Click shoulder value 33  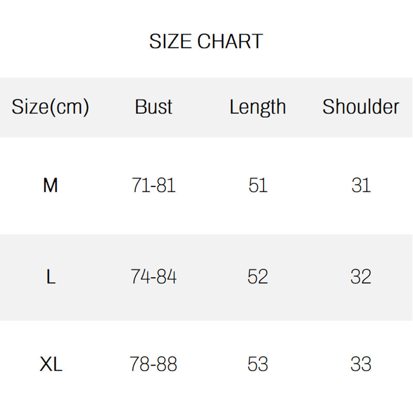[x=361, y=364]
